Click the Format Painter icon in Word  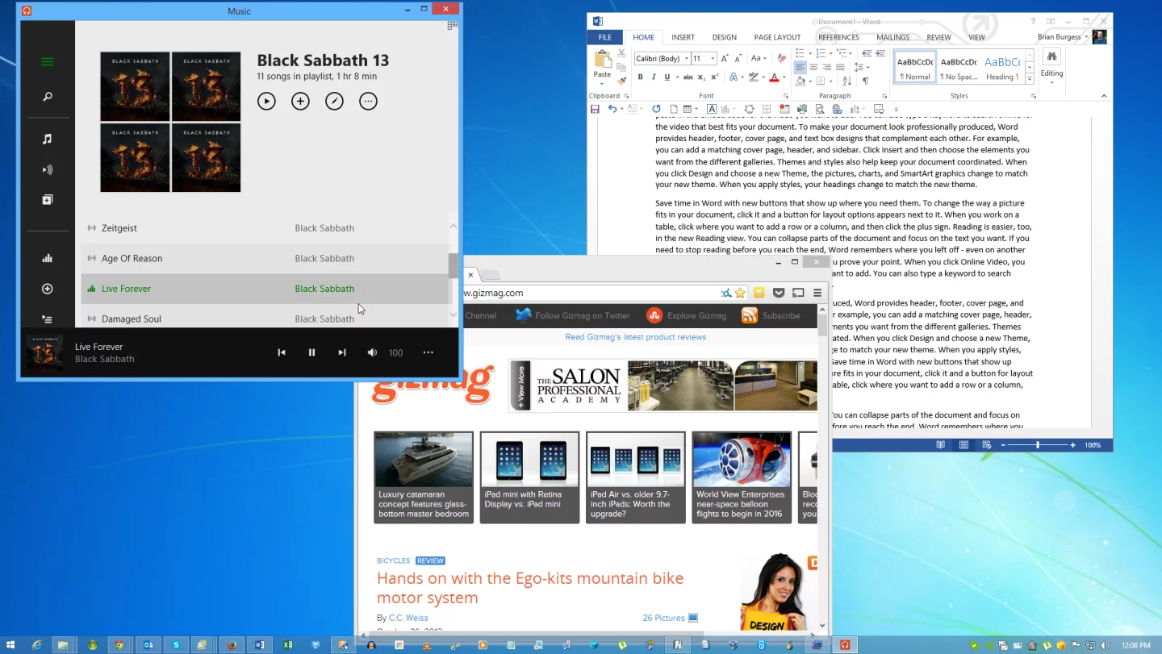click(621, 81)
